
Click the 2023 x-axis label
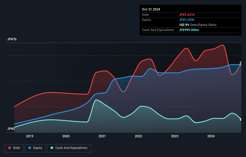tap(175, 136)
